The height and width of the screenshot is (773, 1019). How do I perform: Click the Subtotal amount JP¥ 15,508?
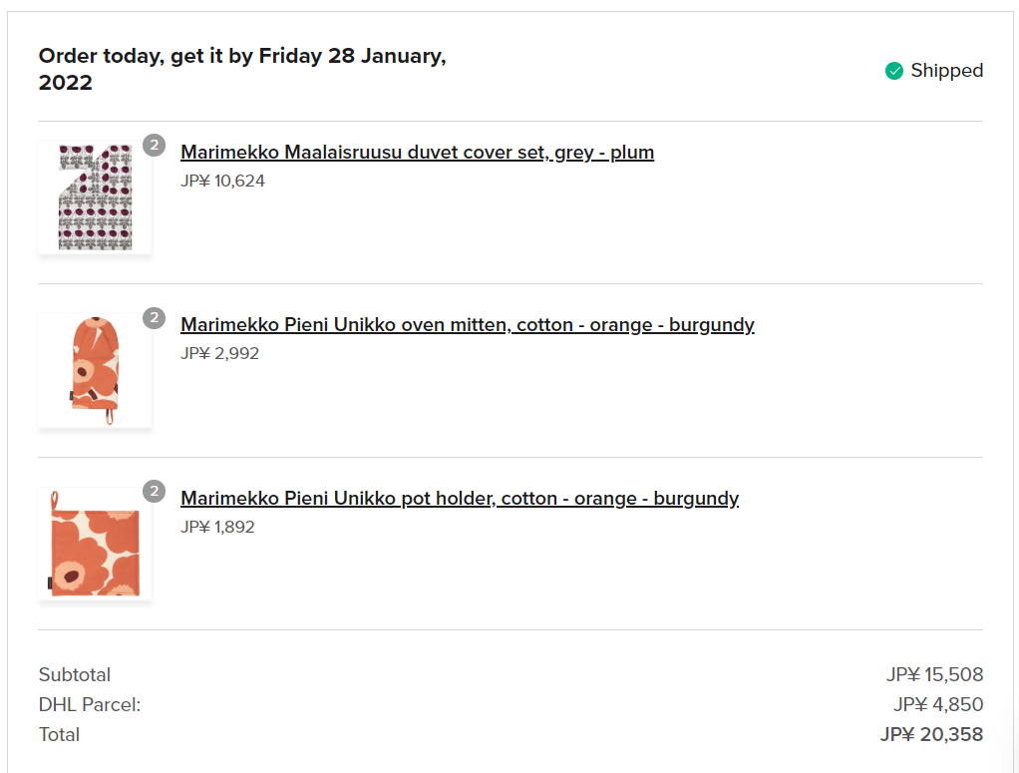934,675
